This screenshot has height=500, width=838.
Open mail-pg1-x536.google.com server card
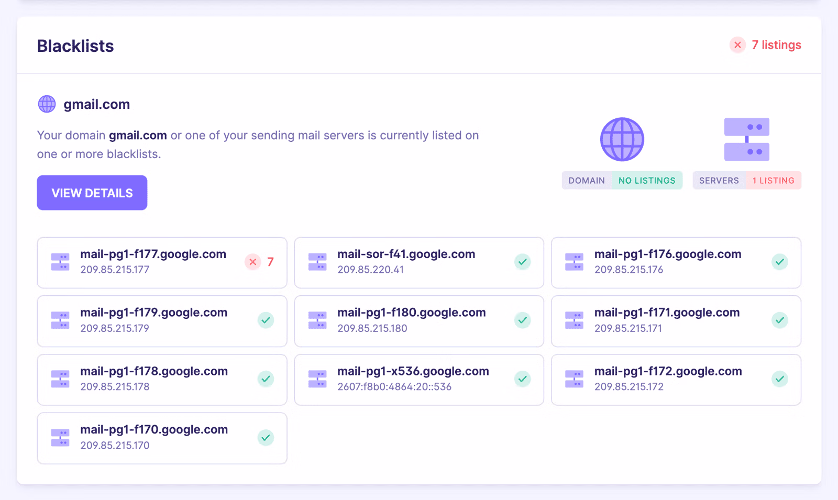tap(419, 380)
